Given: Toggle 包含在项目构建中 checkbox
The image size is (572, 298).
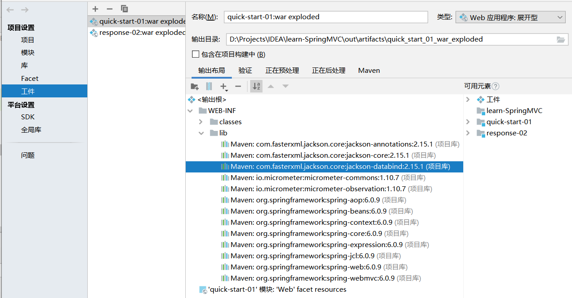Looking at the screenshot, I should [195, 54].
